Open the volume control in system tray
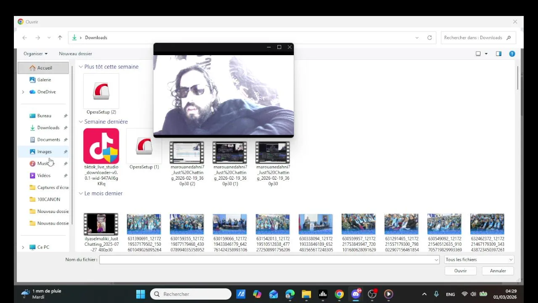 click(x=473, y=294)
